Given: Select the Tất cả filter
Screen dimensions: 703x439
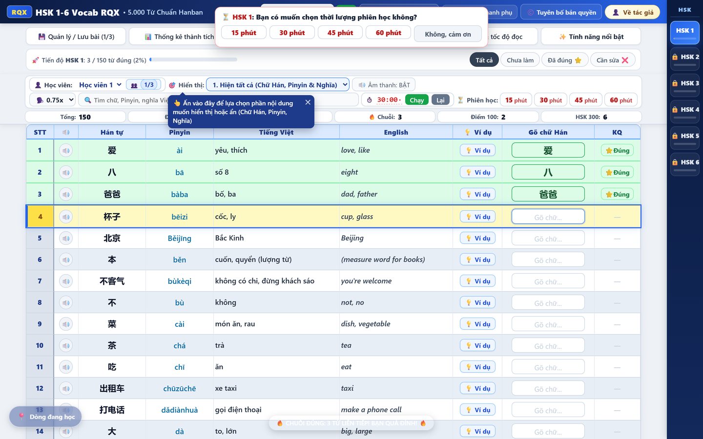Looking at the screenshot, I should pyautogui.click(x=484, y=60).
